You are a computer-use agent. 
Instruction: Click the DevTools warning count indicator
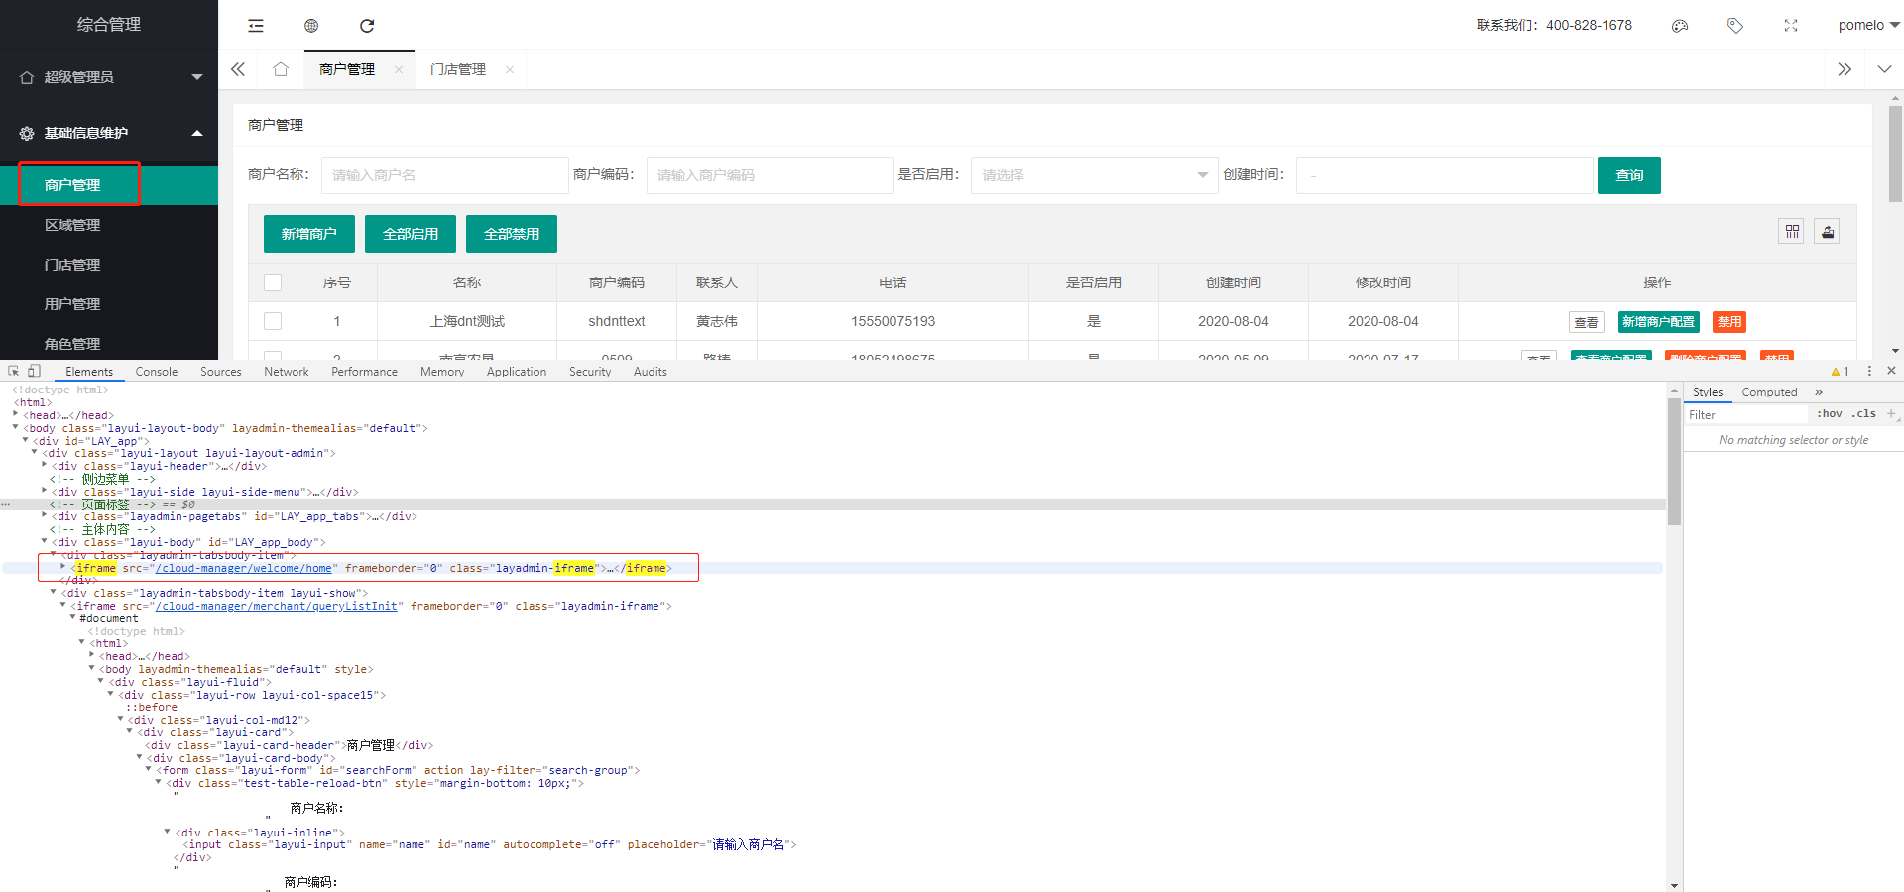(1841, 372)
